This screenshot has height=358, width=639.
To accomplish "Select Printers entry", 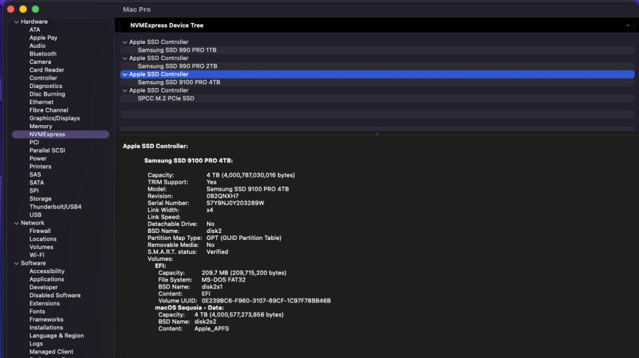I will (x=40, y=167).
